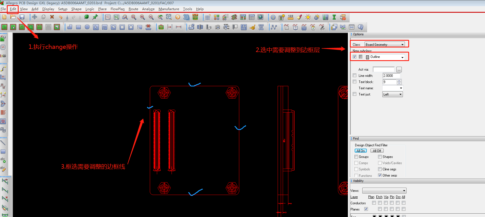Click the blue question mark Help icon
The image size is (485, 217).
[x=360, y=27]
